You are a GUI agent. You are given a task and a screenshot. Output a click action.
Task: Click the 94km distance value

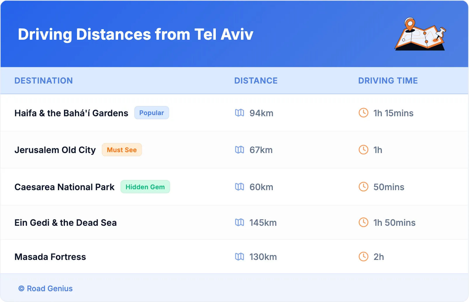click(261, 113)
